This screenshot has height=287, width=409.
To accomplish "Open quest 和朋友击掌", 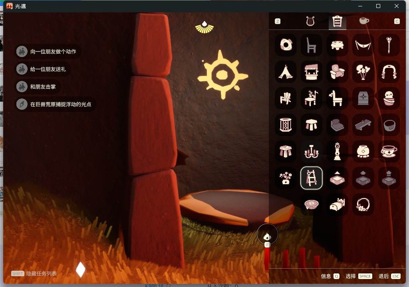I will coord(37,87).
